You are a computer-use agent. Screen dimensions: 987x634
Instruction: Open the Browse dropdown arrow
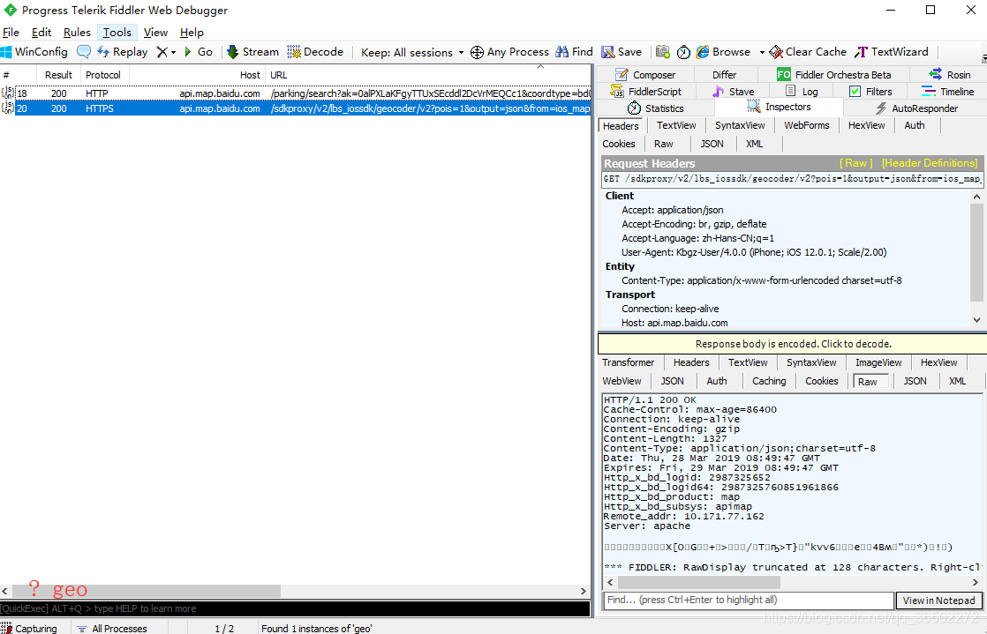pyautogui.click(x=762, y=52)
